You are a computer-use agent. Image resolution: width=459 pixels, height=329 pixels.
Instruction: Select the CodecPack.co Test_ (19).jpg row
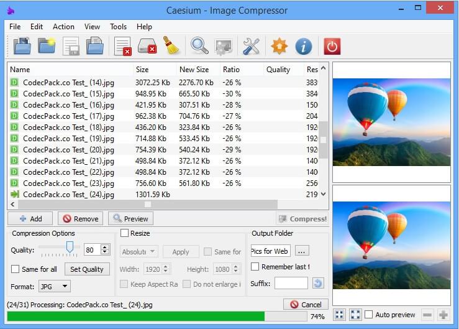pos(164,139)
